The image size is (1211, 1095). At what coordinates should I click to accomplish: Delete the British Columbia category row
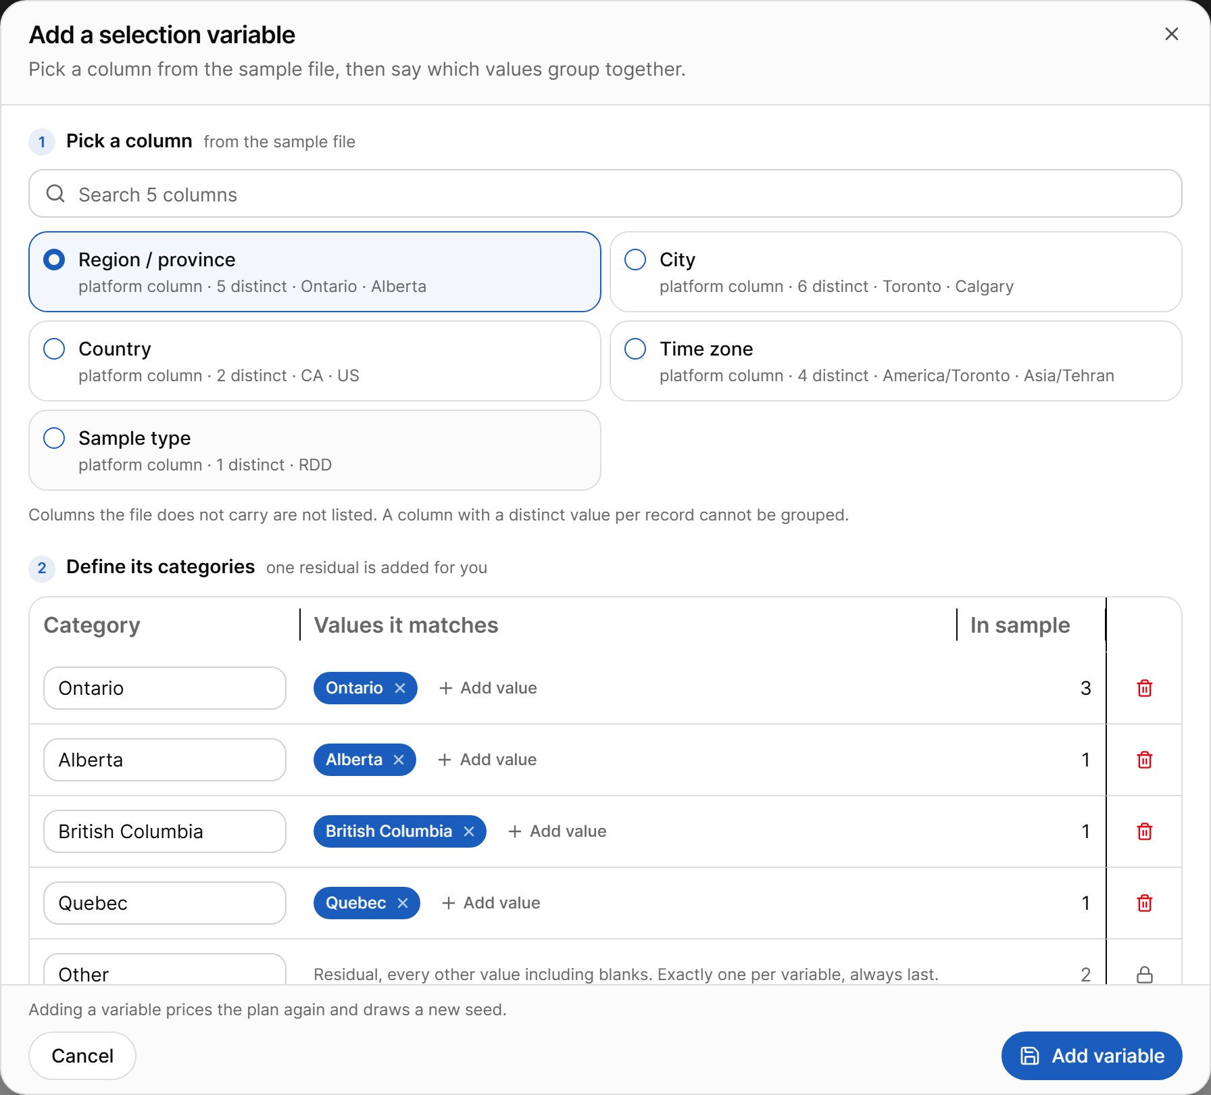tap(1145, 831)
